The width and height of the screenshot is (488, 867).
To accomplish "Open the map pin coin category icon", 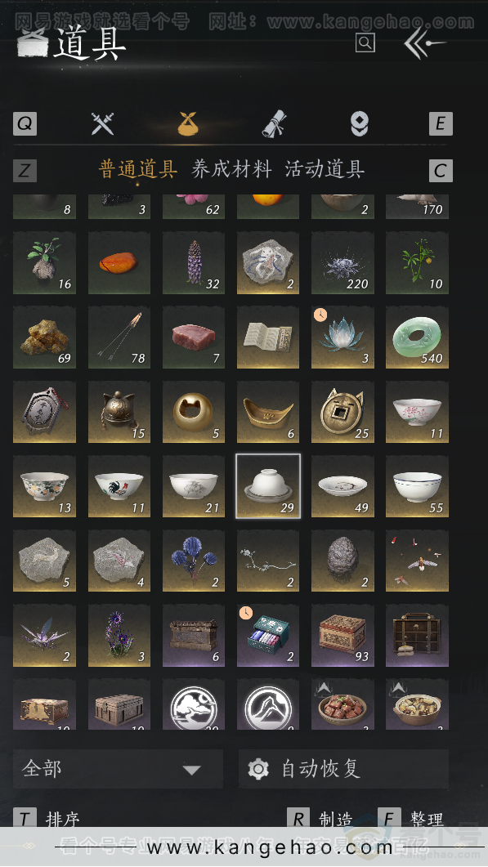I will click(360, 123).
